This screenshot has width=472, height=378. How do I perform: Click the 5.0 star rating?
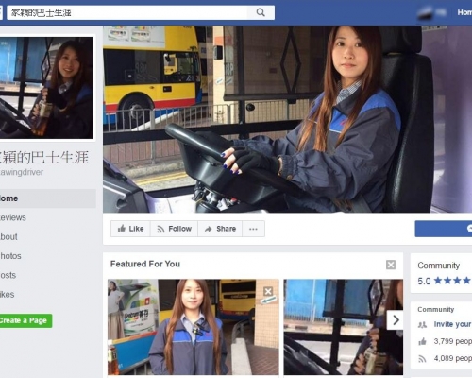coord(445,281)
